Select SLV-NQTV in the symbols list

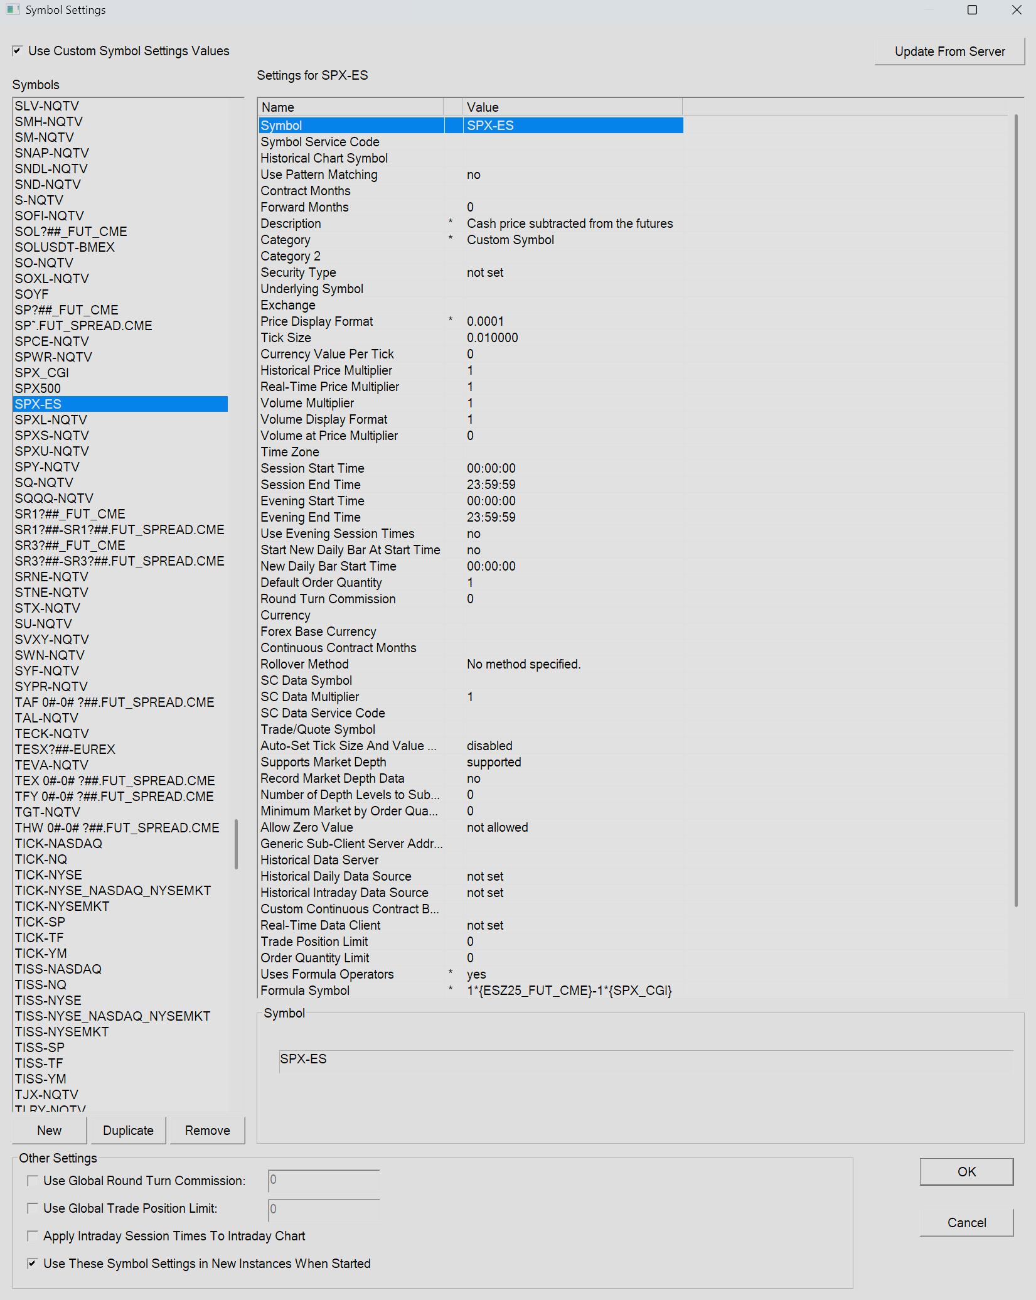tap(120, 106)
